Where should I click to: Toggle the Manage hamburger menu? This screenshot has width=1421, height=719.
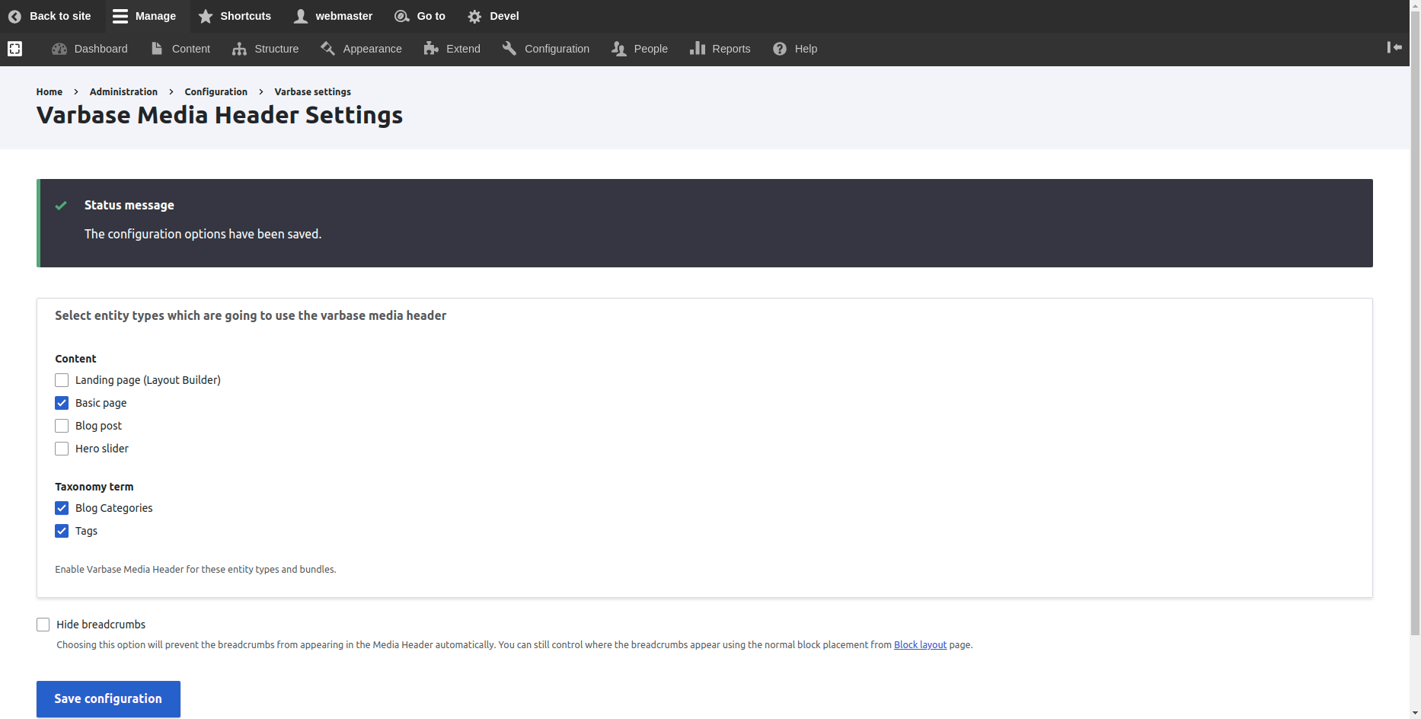[144, 16]
